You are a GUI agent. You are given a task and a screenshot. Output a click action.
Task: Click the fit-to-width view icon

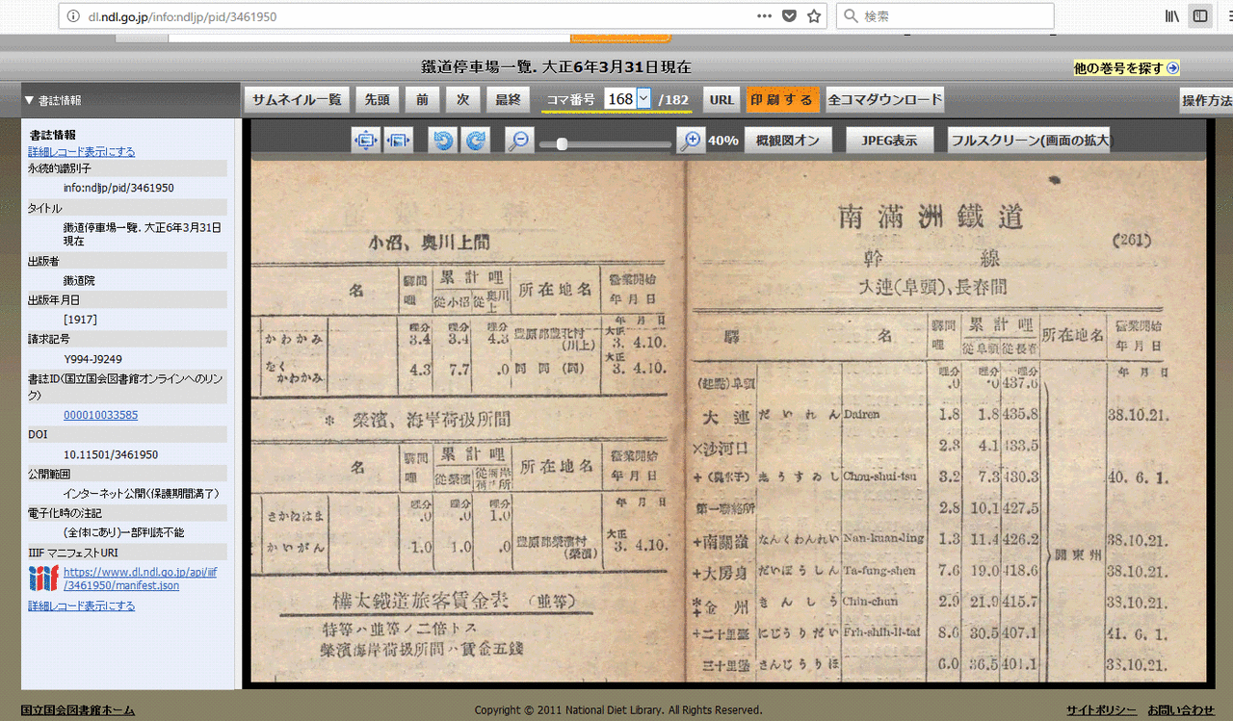(399, 141)
